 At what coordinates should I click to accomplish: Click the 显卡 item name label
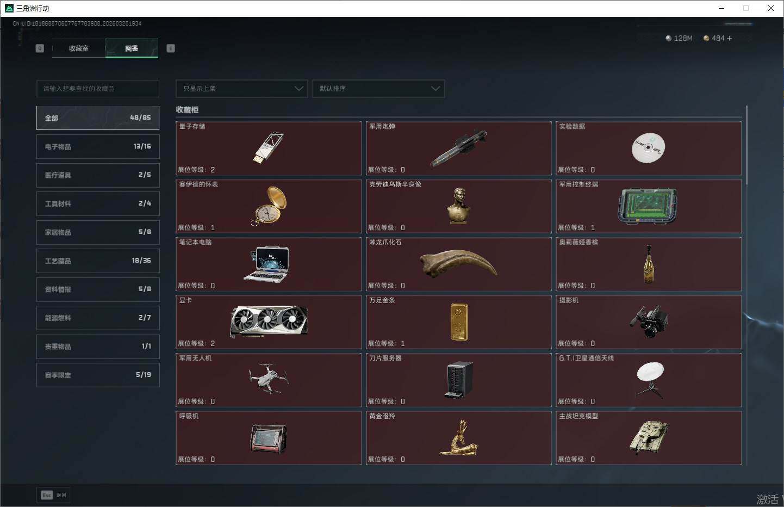click(185, 300)
